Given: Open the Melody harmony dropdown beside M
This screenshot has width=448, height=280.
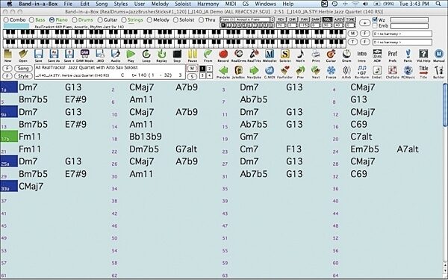Looking at the screenshot, I should point(402,34).
